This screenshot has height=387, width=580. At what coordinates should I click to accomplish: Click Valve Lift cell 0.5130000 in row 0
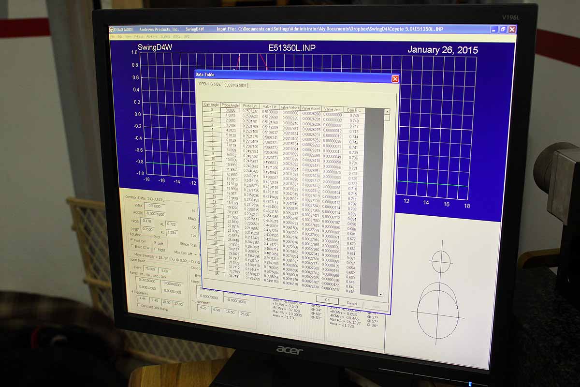[270, 111]
